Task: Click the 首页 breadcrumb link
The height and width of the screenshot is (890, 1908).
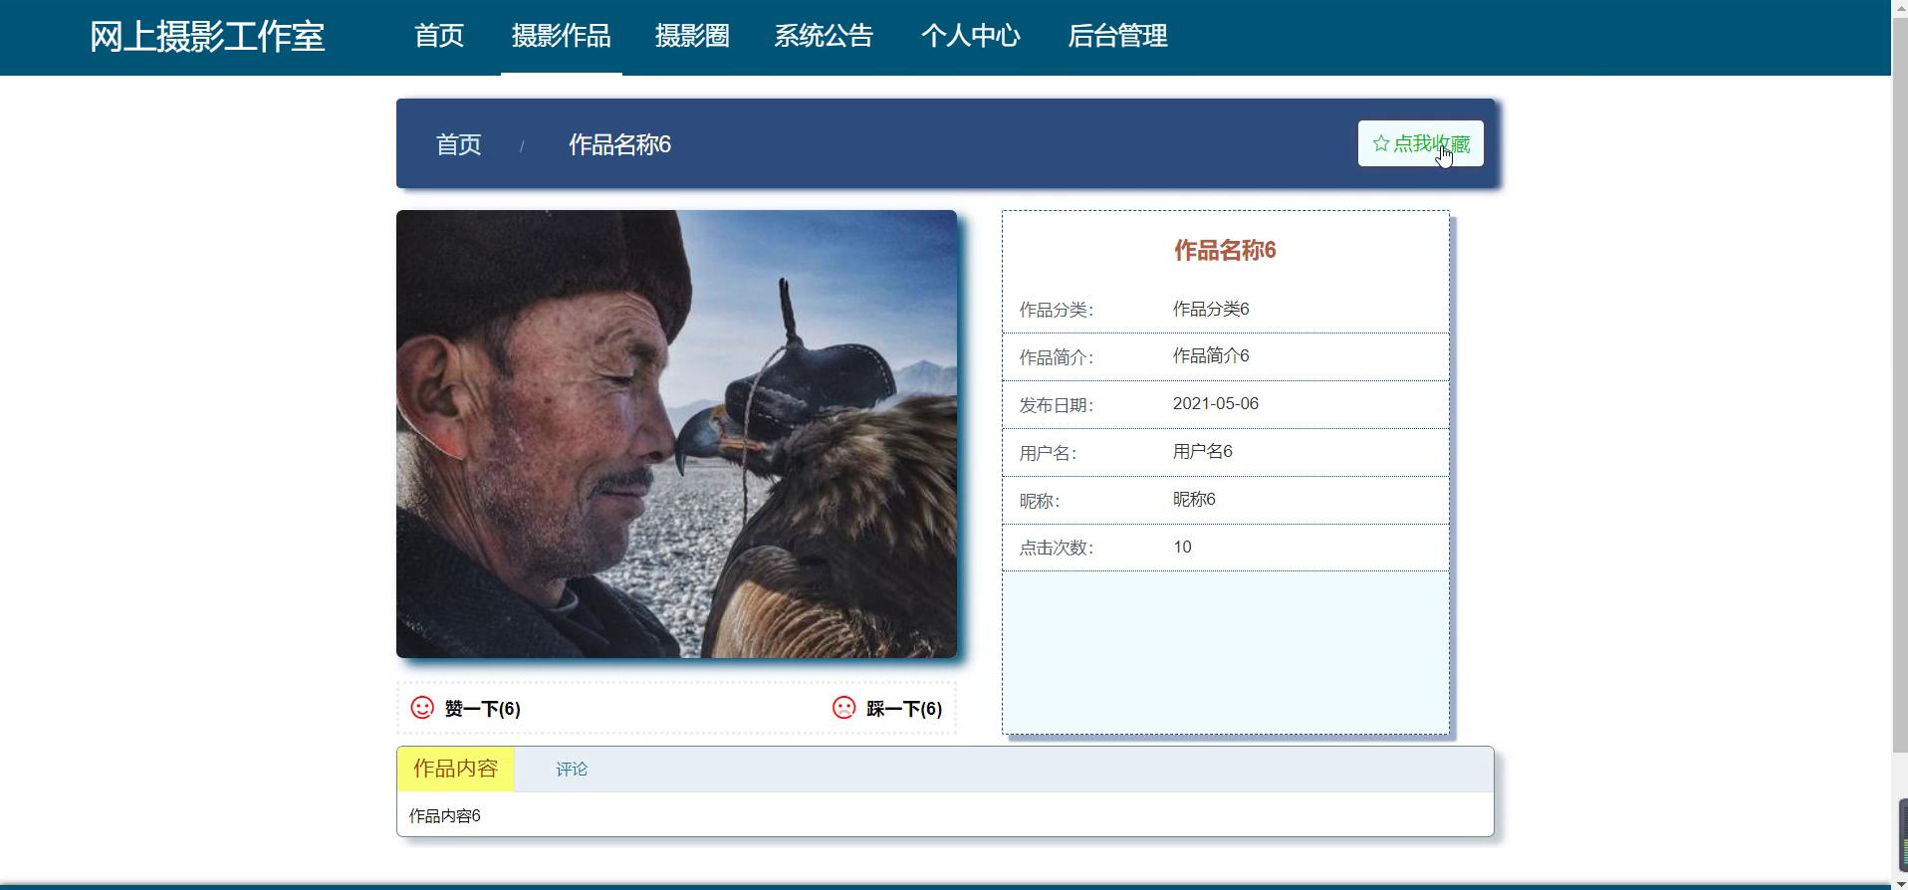Action: pos(458,144)
